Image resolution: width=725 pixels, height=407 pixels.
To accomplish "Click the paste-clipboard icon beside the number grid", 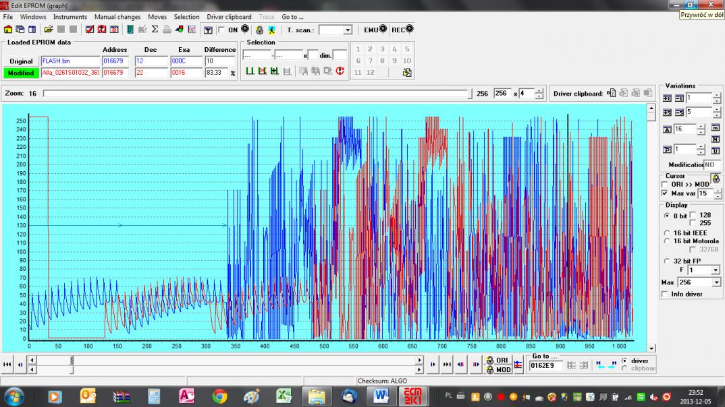I will coord(407,73).
